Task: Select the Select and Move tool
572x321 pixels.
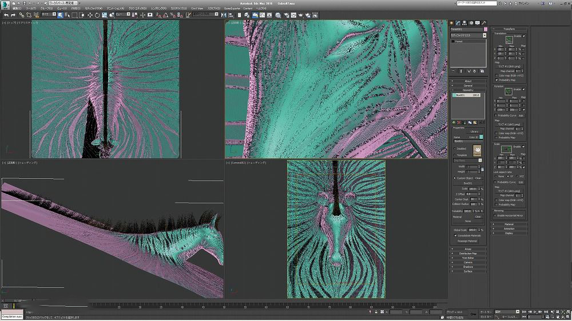Action: coord(90,15)
